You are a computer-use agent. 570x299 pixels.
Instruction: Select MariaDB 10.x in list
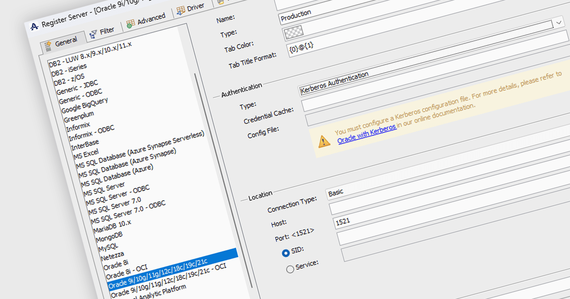[x=112, y=226]
